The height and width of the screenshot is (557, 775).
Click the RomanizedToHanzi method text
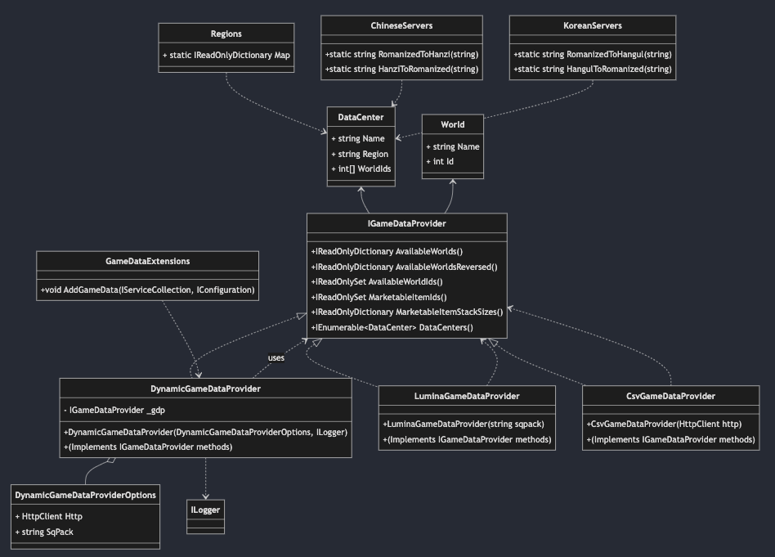pos(402,54)
